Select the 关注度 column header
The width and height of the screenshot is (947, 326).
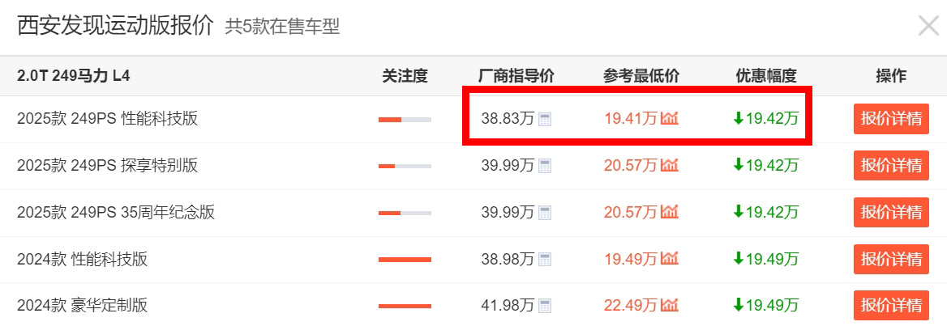click(405, 76)
